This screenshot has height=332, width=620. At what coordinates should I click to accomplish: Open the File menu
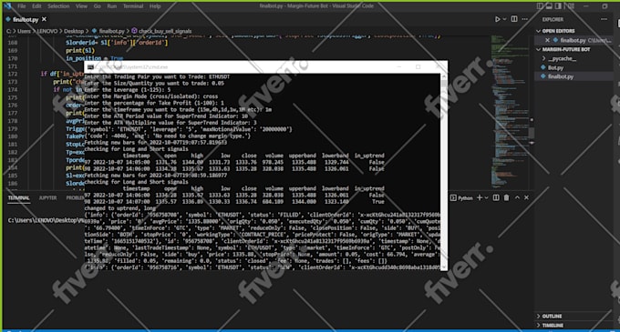pyautogui.click(x=21, y=6)
